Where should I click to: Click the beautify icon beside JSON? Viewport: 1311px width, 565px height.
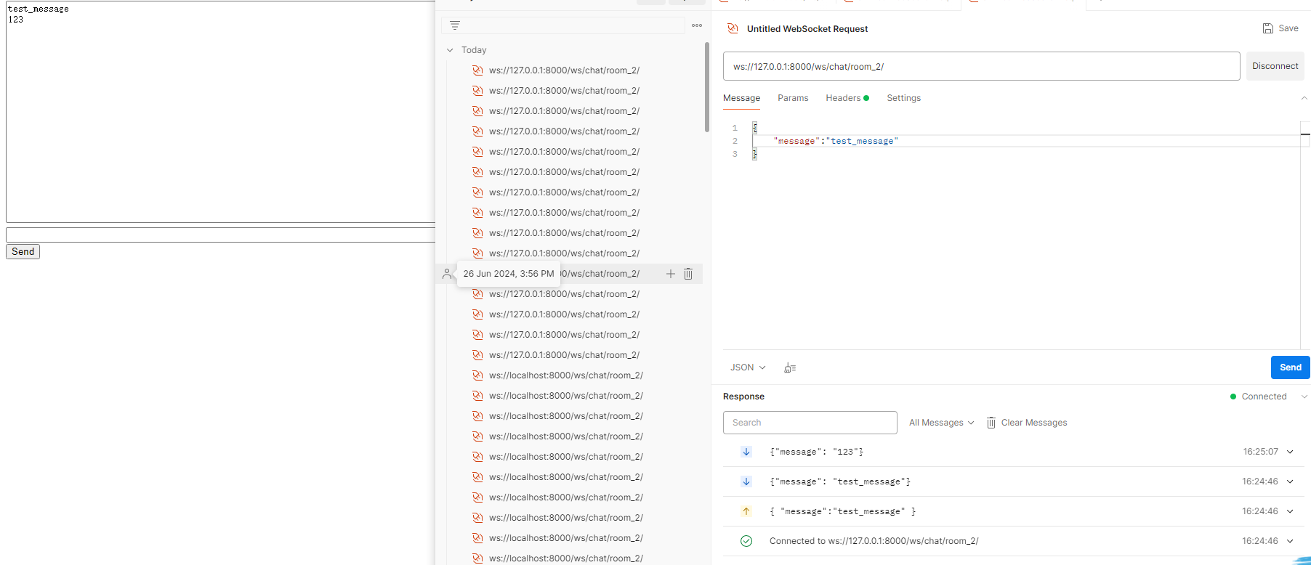pos(790,368)
